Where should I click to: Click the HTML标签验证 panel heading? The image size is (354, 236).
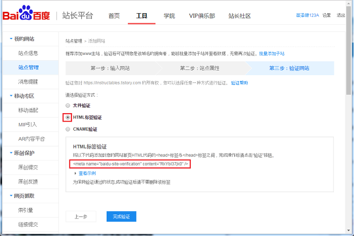(90, 146)
